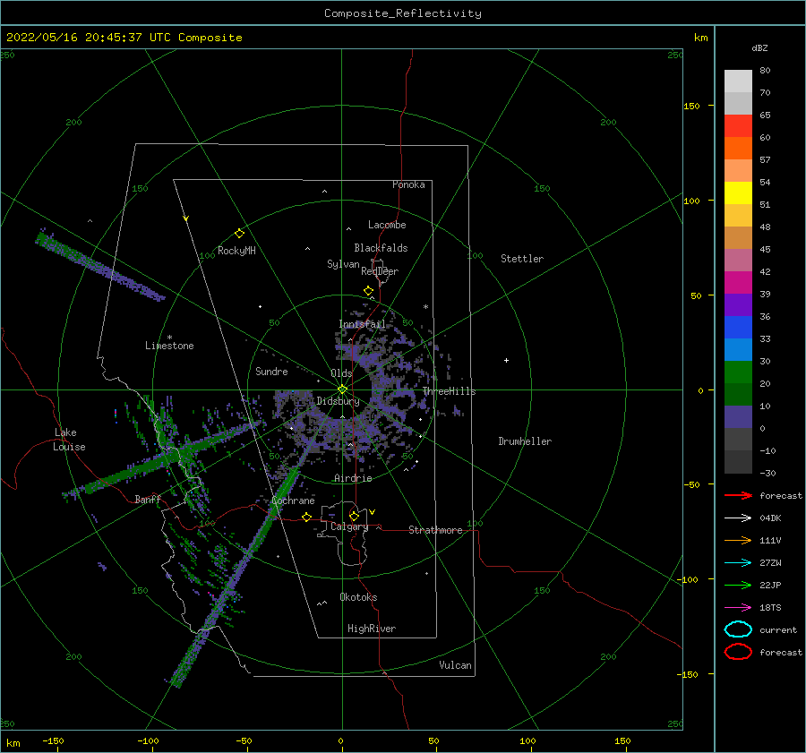Screen dimensions: 806x753
Task: Click the dBZ legend heading
Action: (x=759, y=47)
